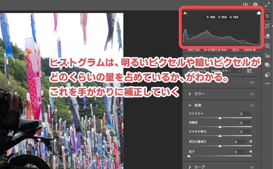Click the テクスチャ value input field

(245, 114)
